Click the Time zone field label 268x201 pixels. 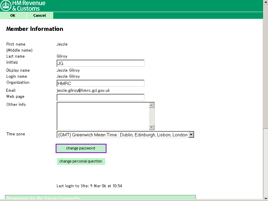click(x=16, y=134)
